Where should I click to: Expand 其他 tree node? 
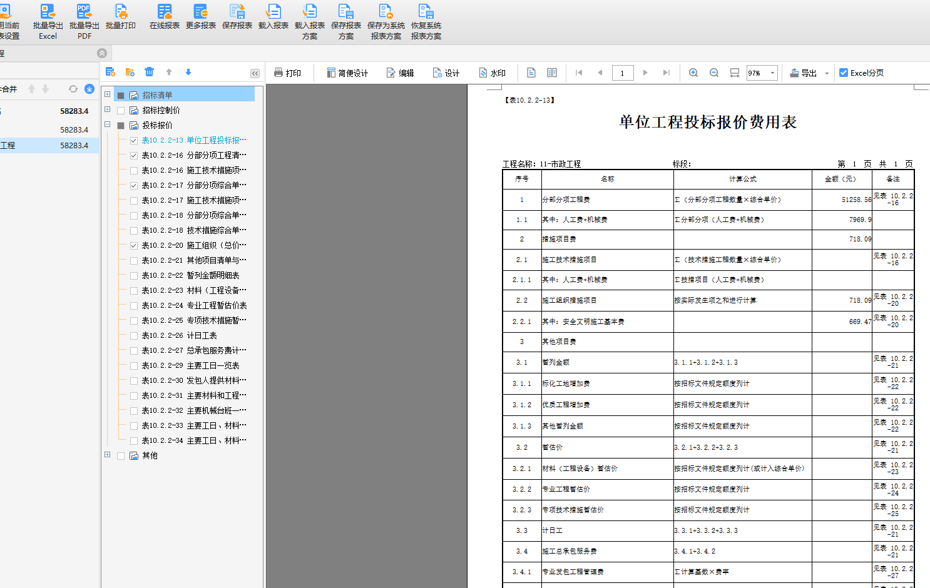tap(107, 455)
